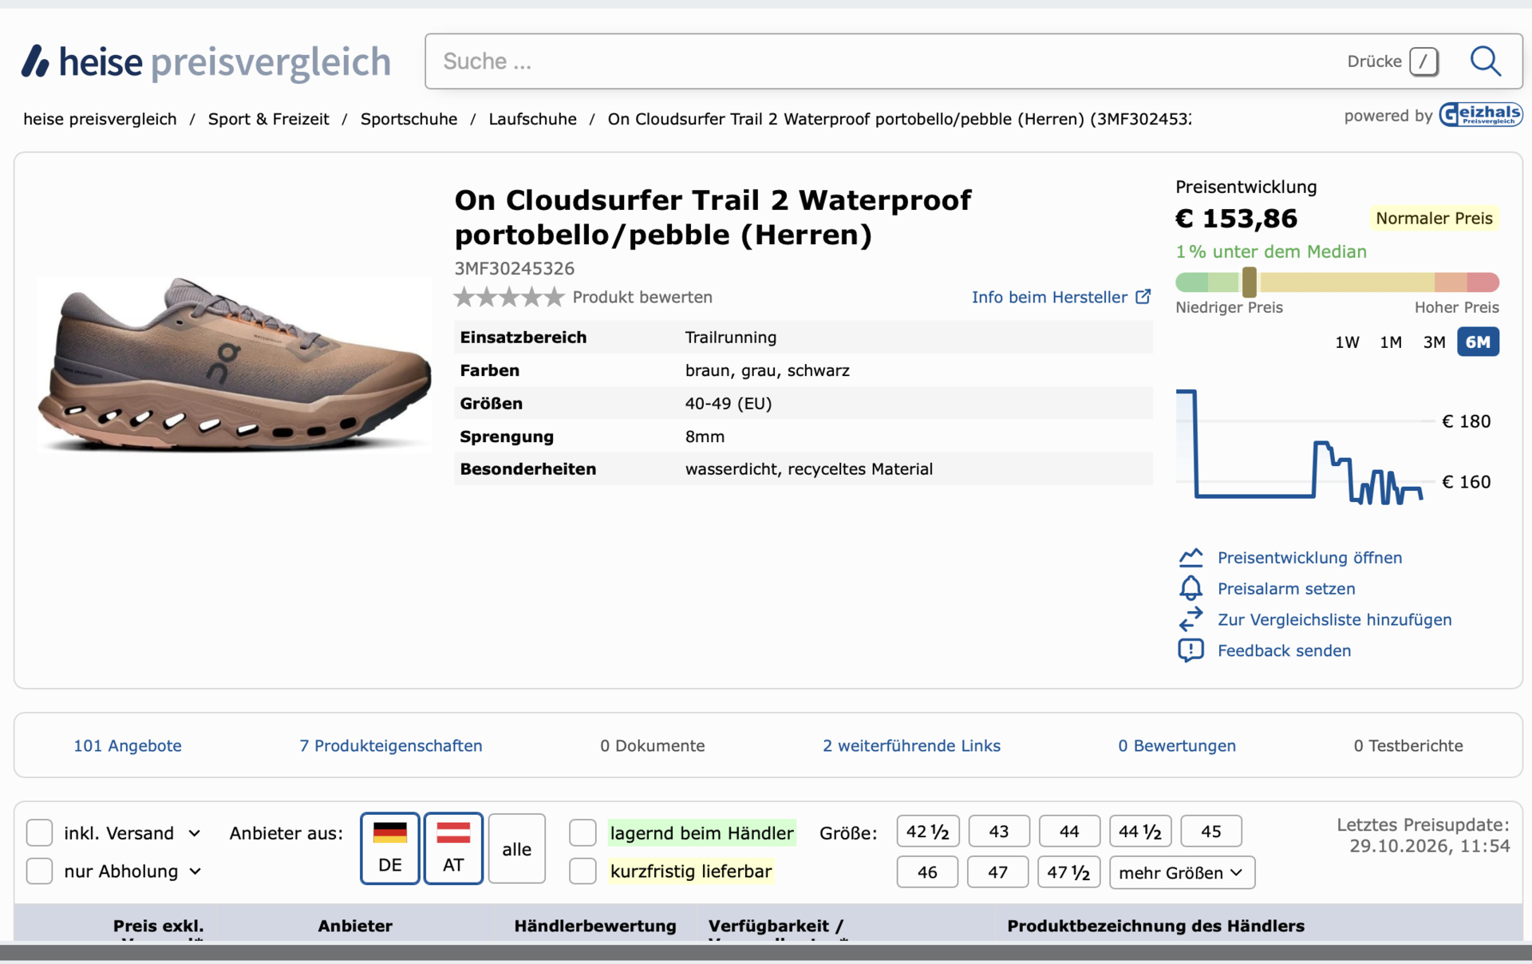The image size is (1532, 964).
Task: Select the 6M chart range
Action: click(x=1478, y=342)
